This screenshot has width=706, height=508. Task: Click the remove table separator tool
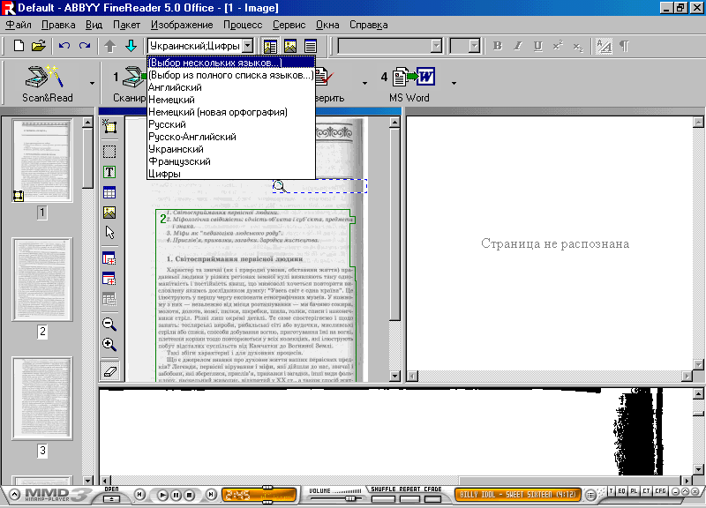coord(109,299)
